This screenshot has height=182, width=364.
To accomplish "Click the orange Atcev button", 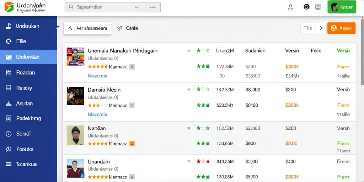I will [x=341, y=28].
